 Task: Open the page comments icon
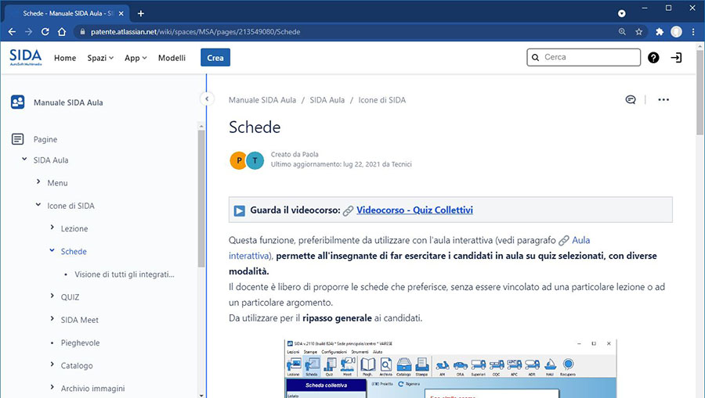[x=631, y=100]
